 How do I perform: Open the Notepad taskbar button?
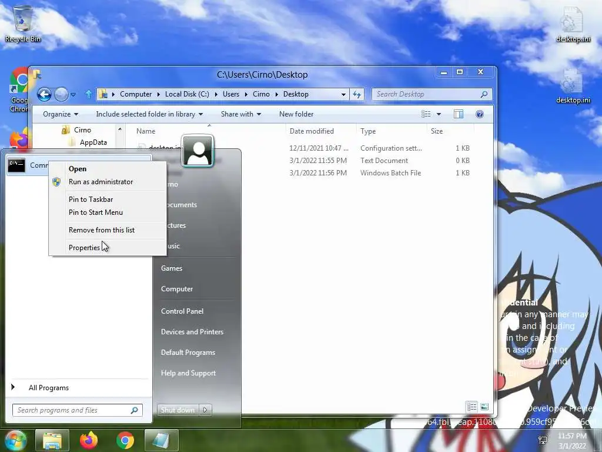[x=162, y=440]
